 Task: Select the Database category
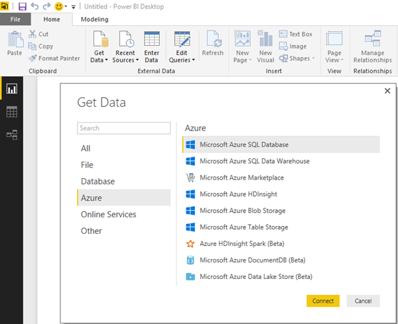[x=98, y=182]
